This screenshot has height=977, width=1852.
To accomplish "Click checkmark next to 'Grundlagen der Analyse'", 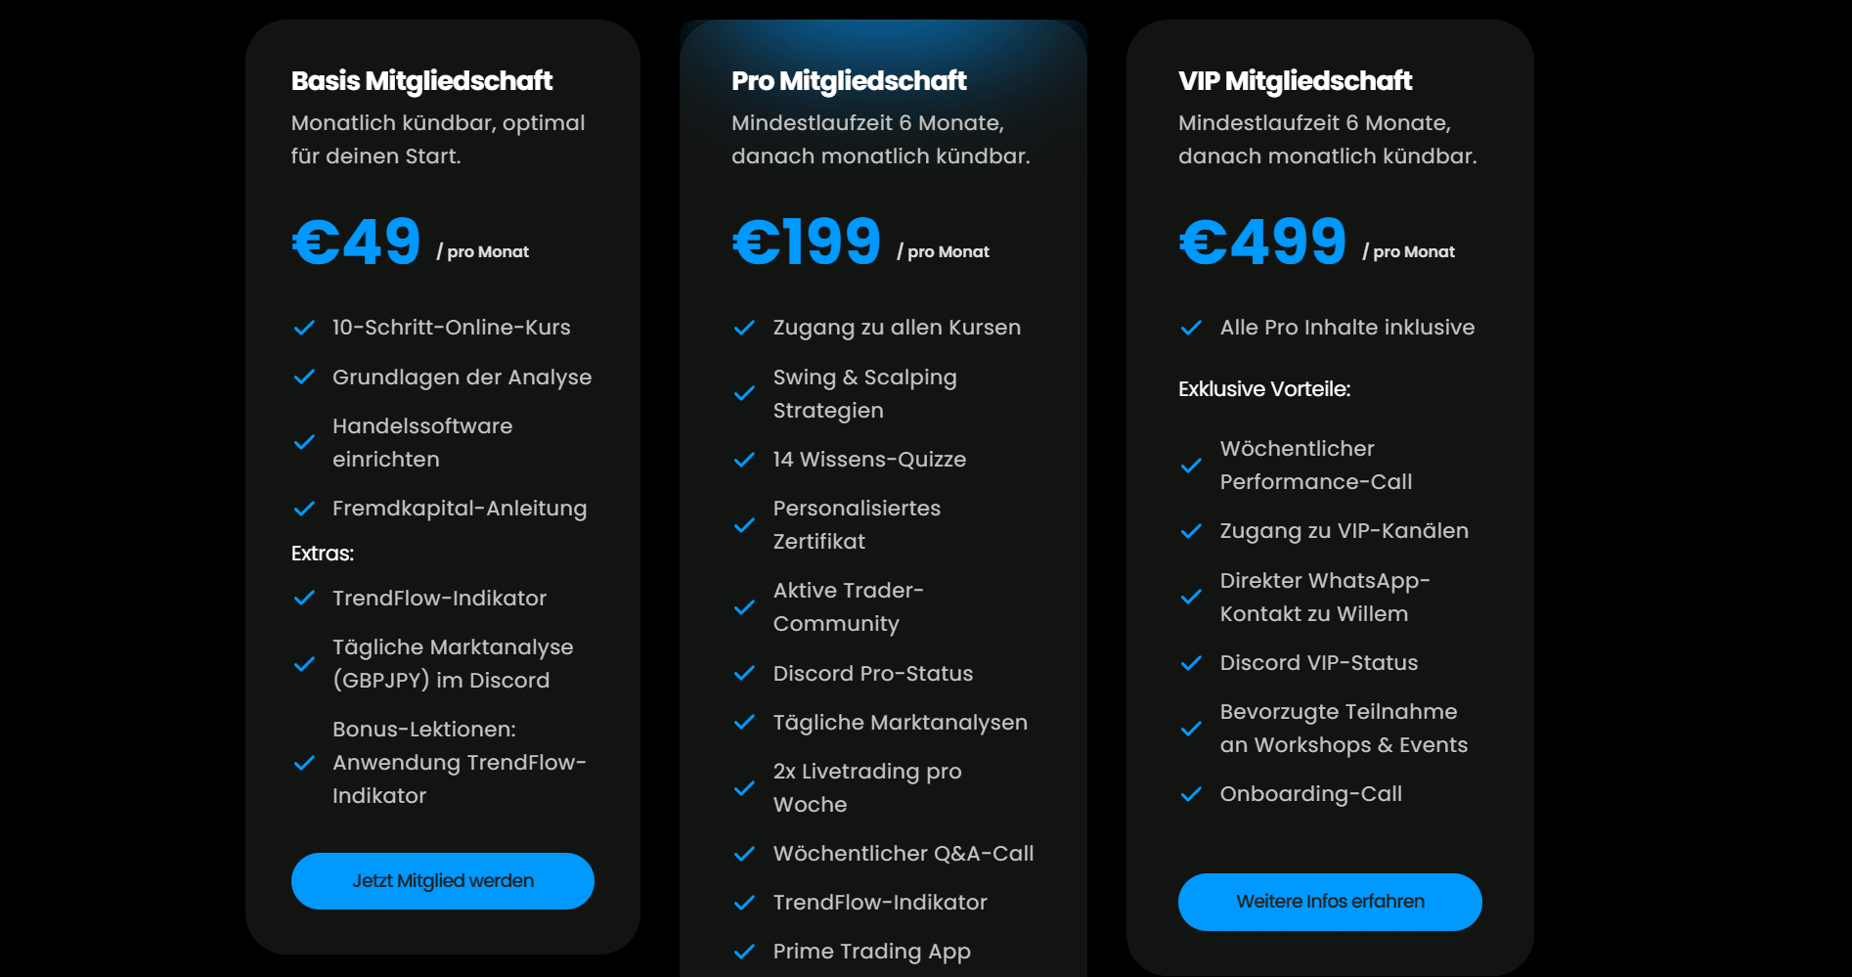I will pos(304,377).
